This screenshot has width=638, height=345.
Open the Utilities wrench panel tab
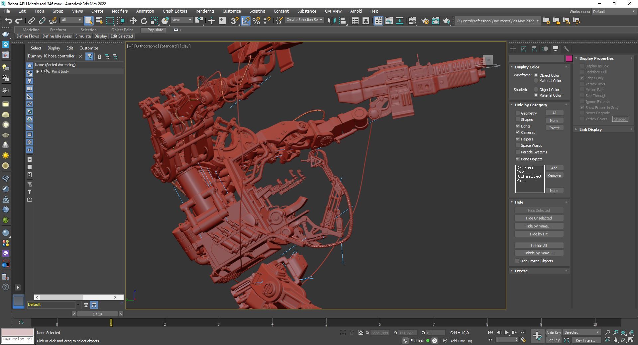[x=566, y=49]
